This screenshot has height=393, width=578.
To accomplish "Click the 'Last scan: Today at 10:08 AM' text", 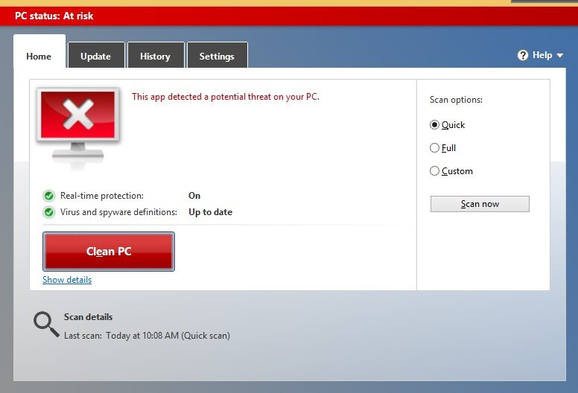I will 147,336.
